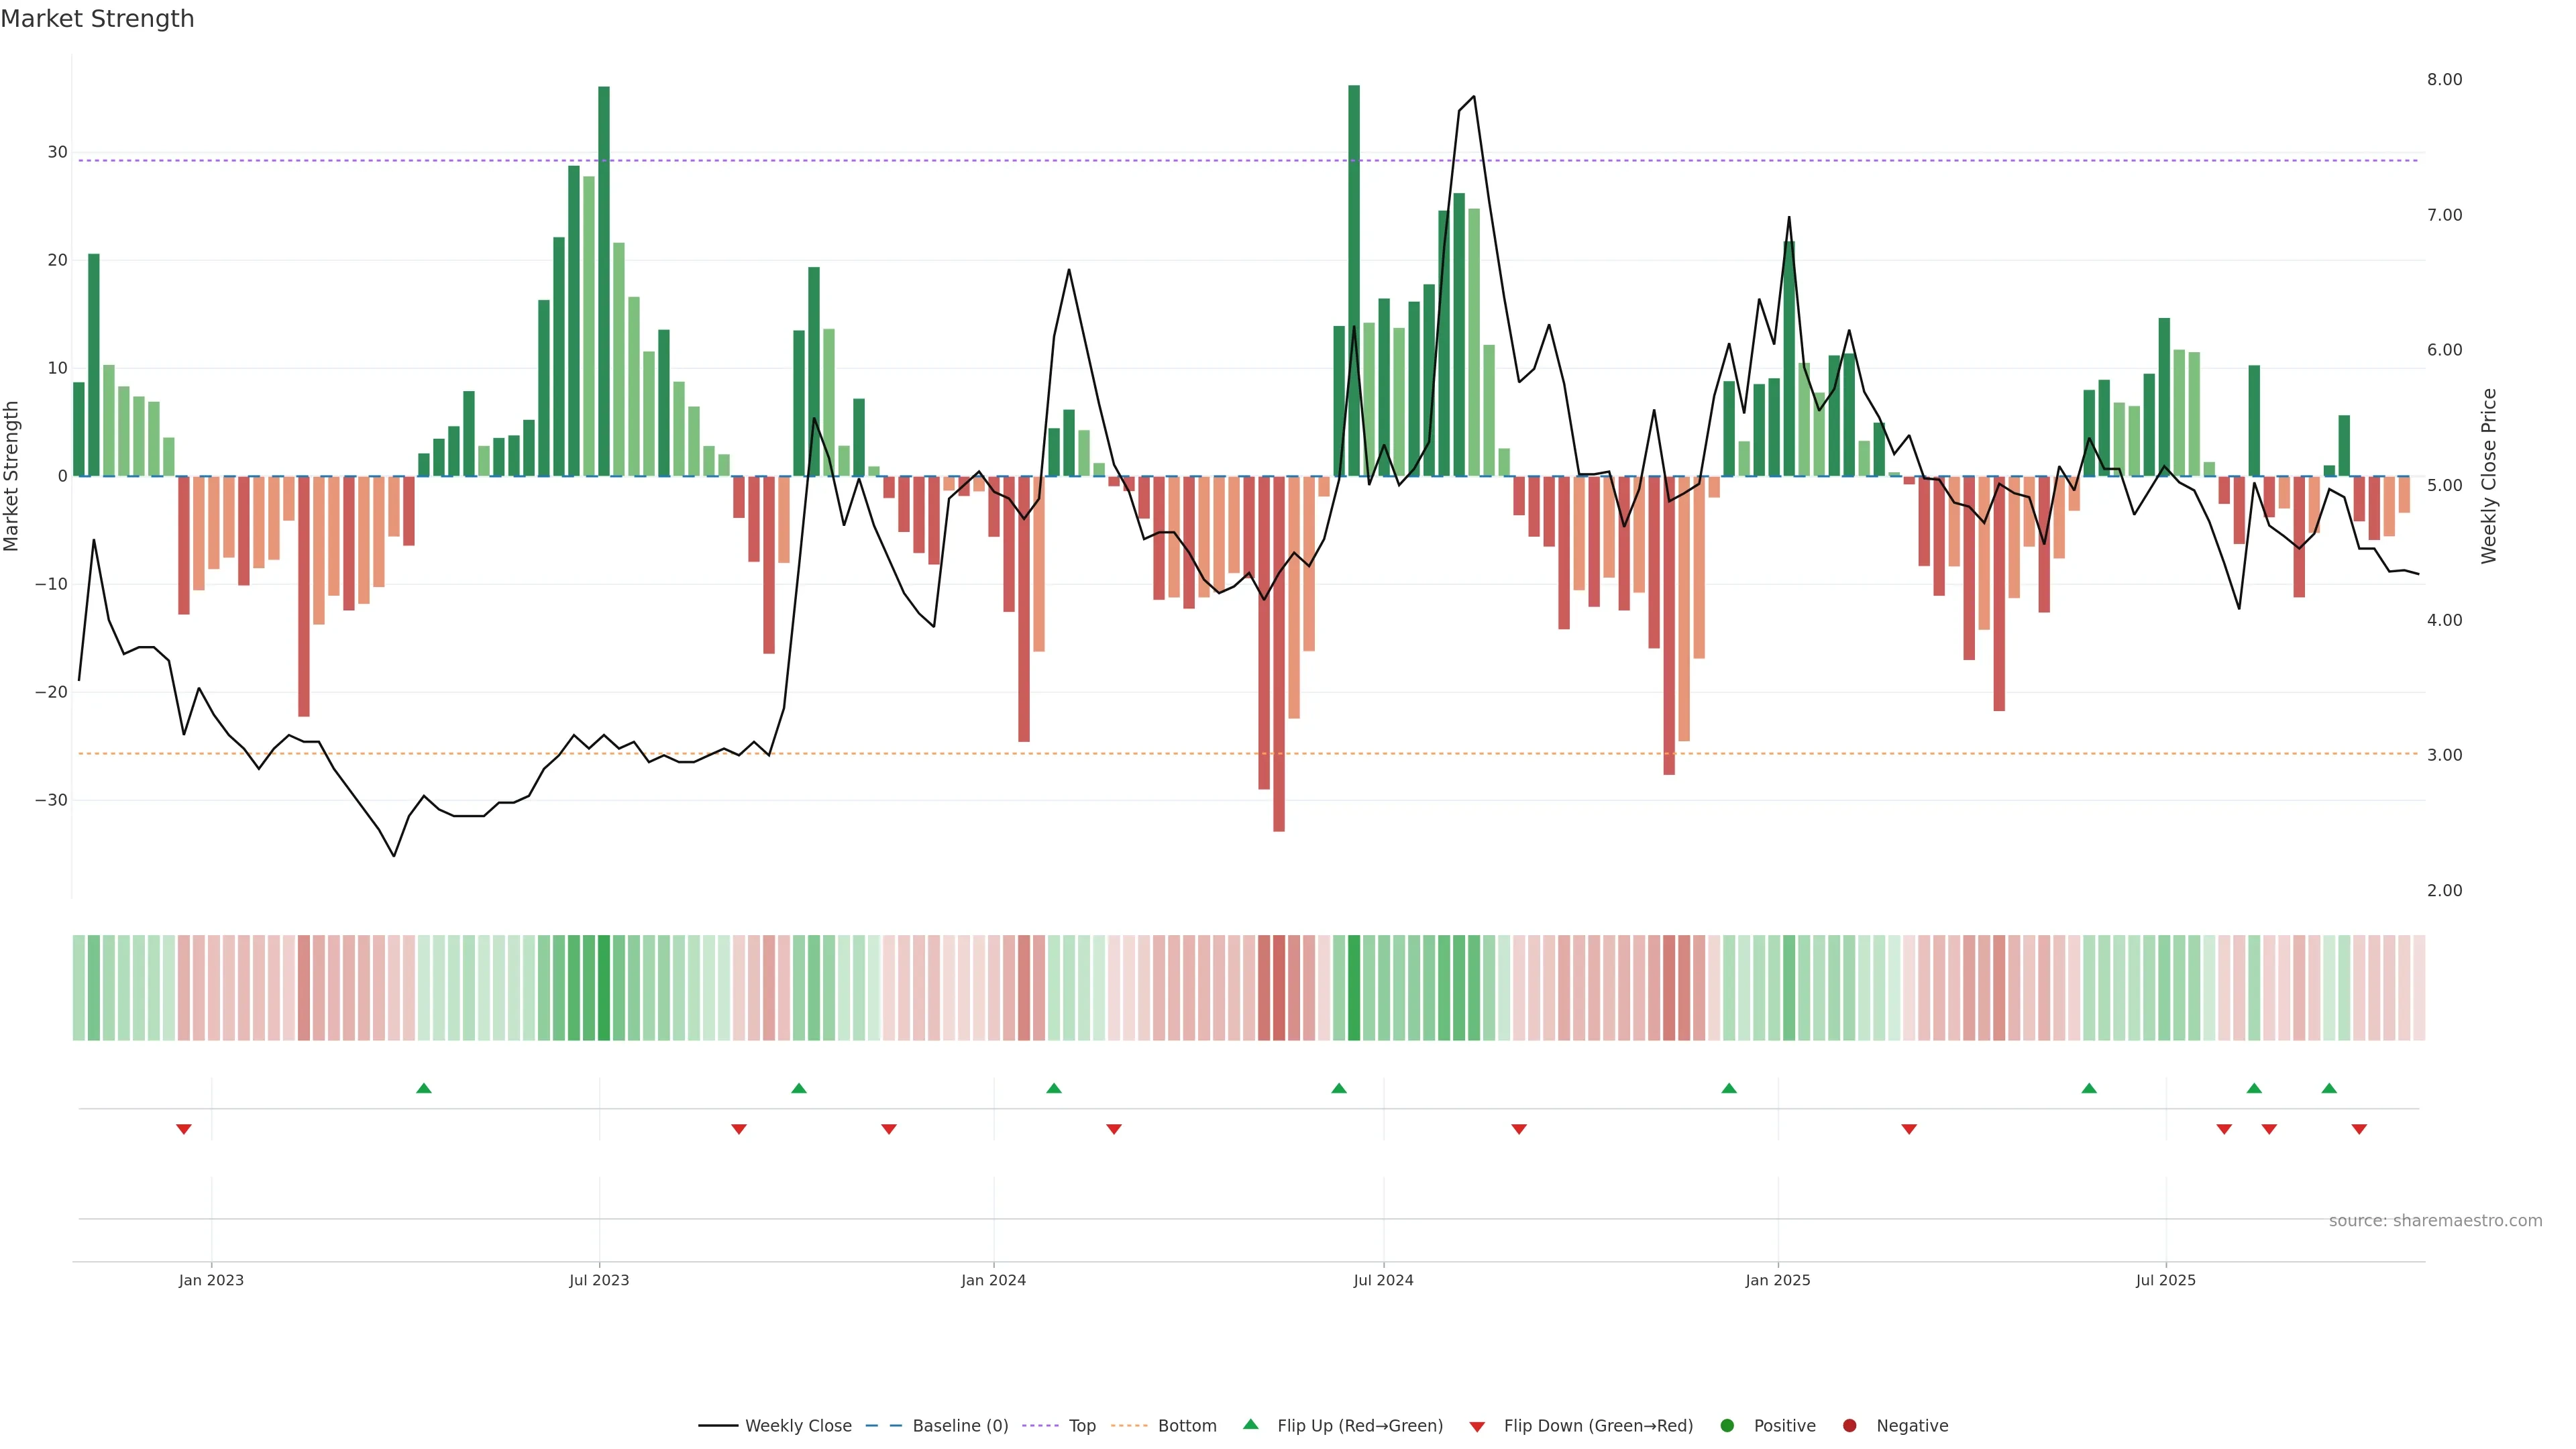Click the Market Strength chart title
Viewport: 2576px width, 1449px height.
[x=97, y=19]
